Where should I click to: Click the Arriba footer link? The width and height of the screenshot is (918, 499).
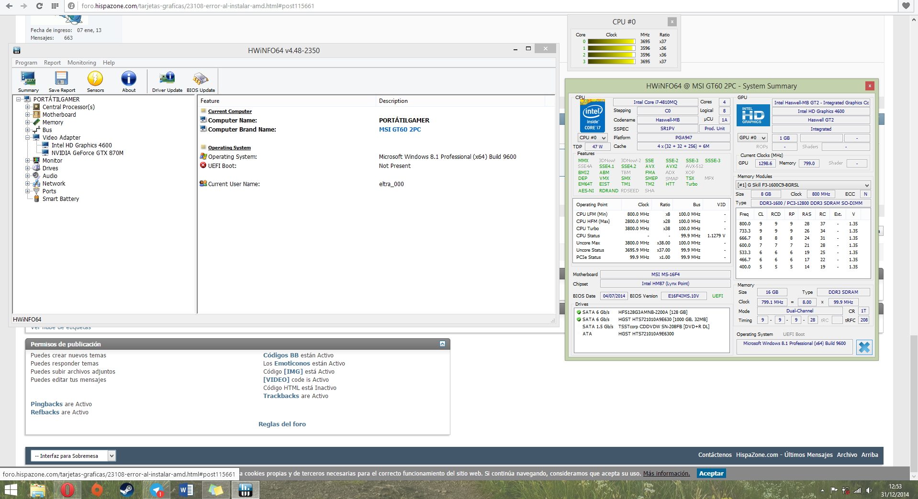pyautogui.click(x=870, y=455)
